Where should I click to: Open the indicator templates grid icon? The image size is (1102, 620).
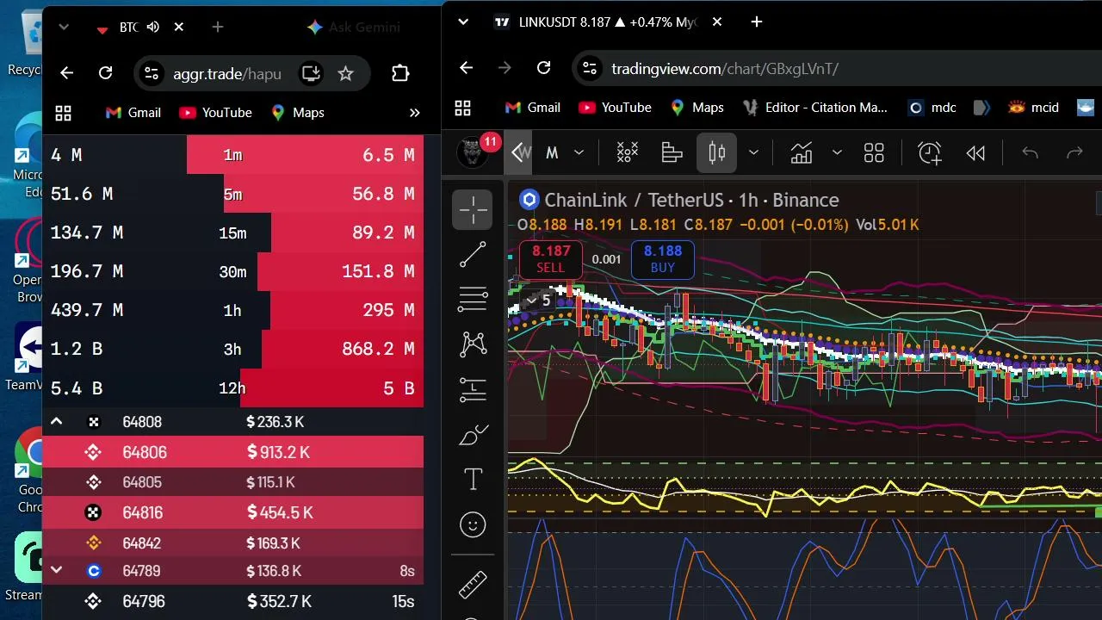click(x=874, y=153)
